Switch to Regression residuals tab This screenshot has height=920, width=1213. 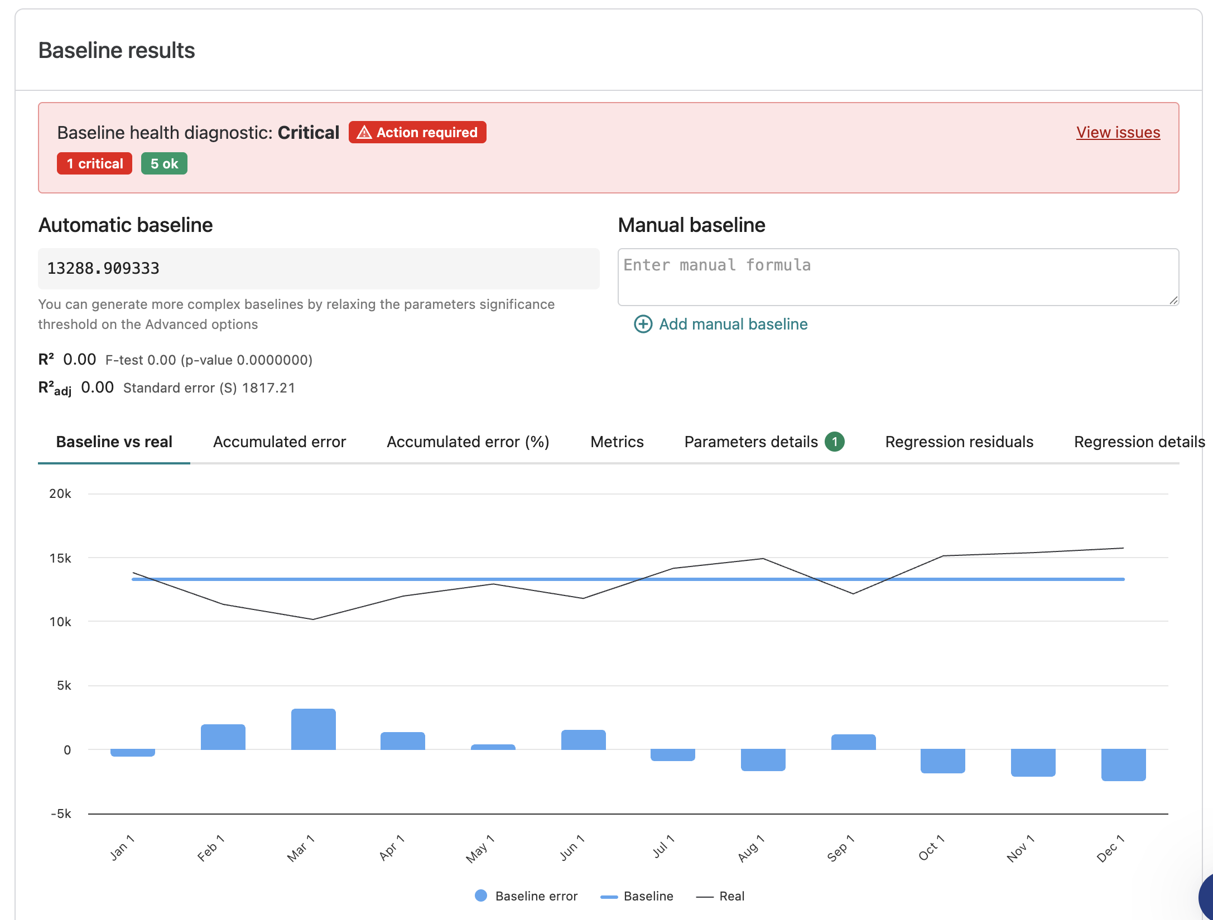(x=959, y=442)
